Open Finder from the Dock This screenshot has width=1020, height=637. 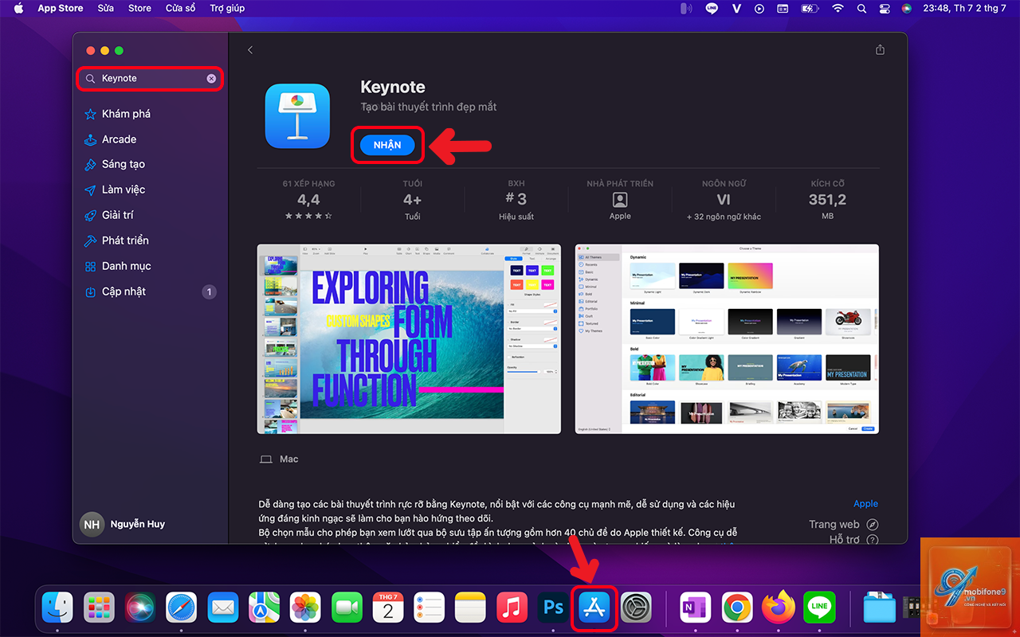pos(57,608)
